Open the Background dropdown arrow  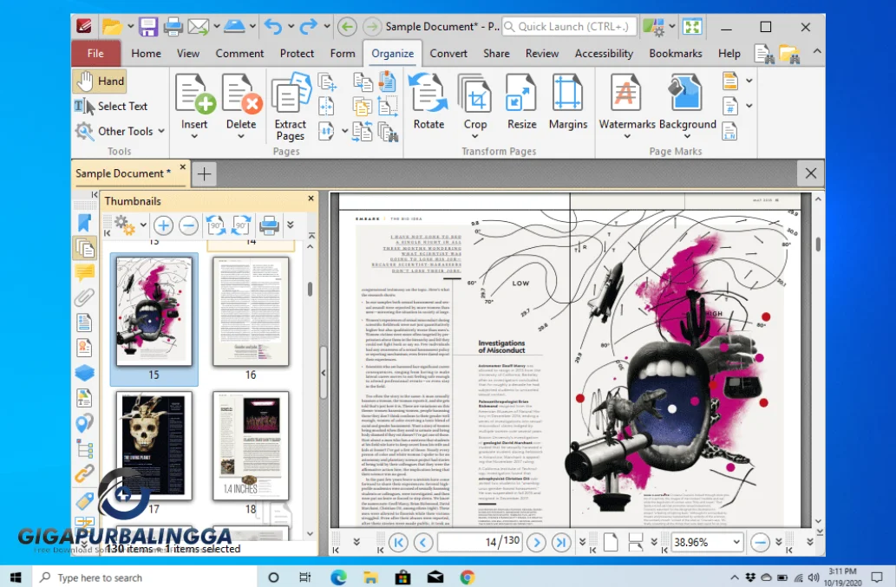pos(688,136)
